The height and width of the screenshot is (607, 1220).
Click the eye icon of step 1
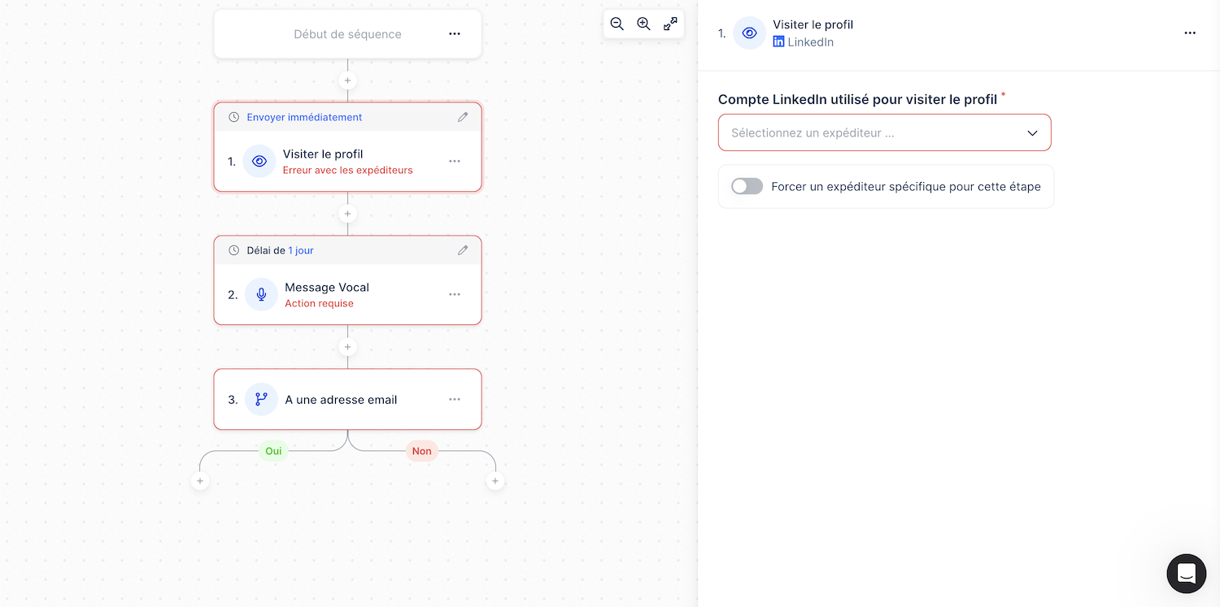click(x=259, y=162)
